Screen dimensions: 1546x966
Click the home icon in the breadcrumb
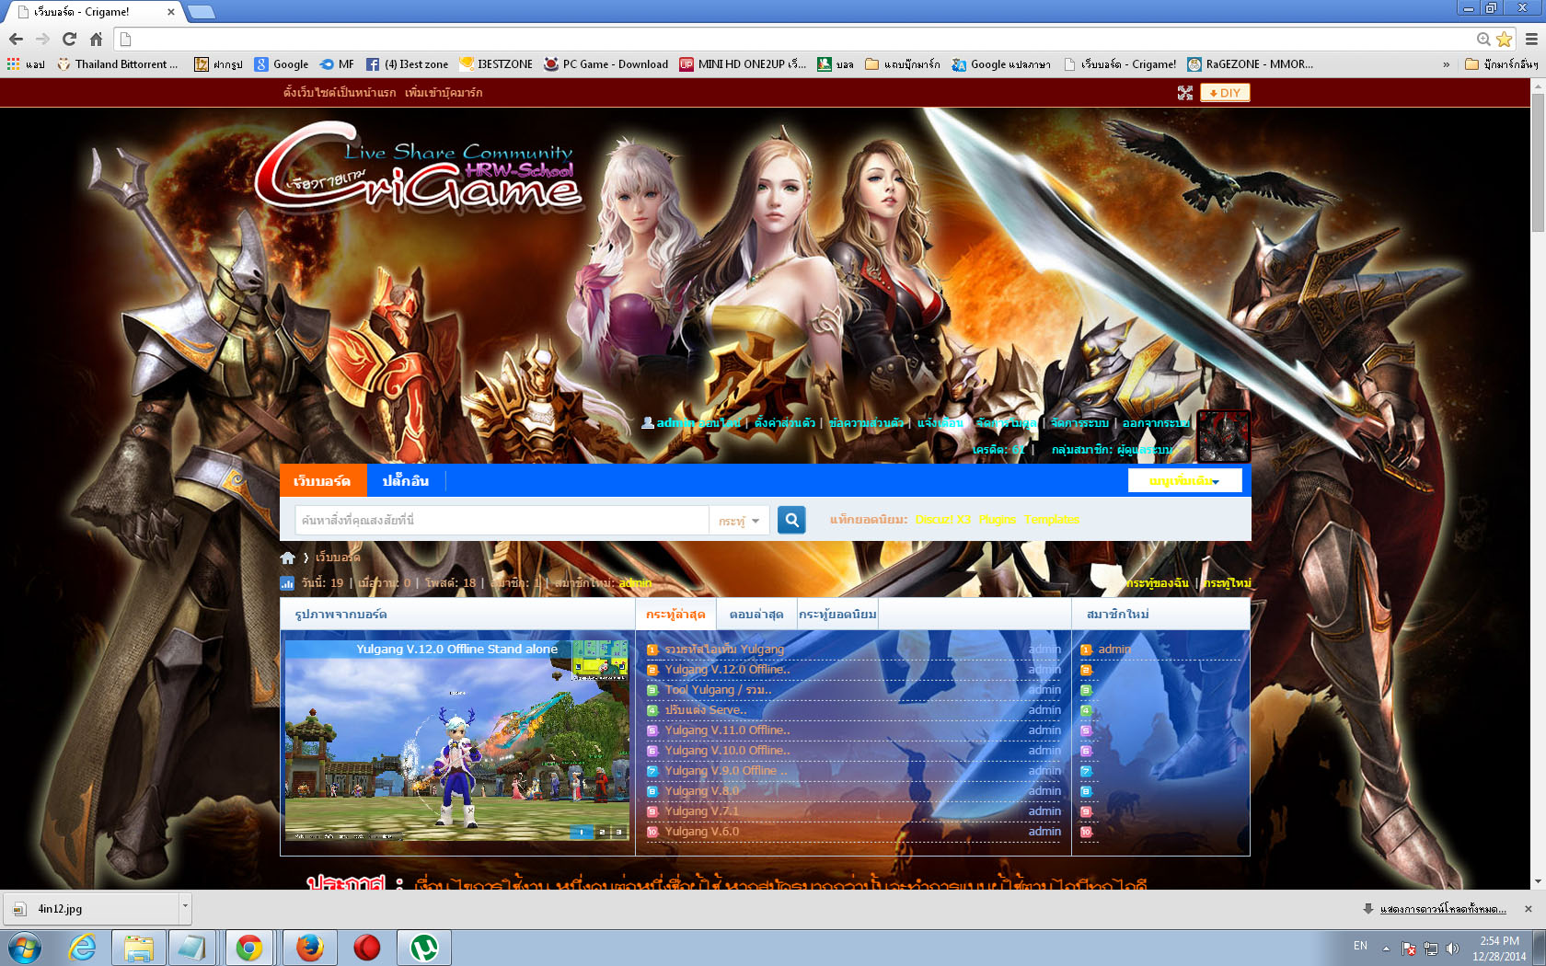point(288,558)
